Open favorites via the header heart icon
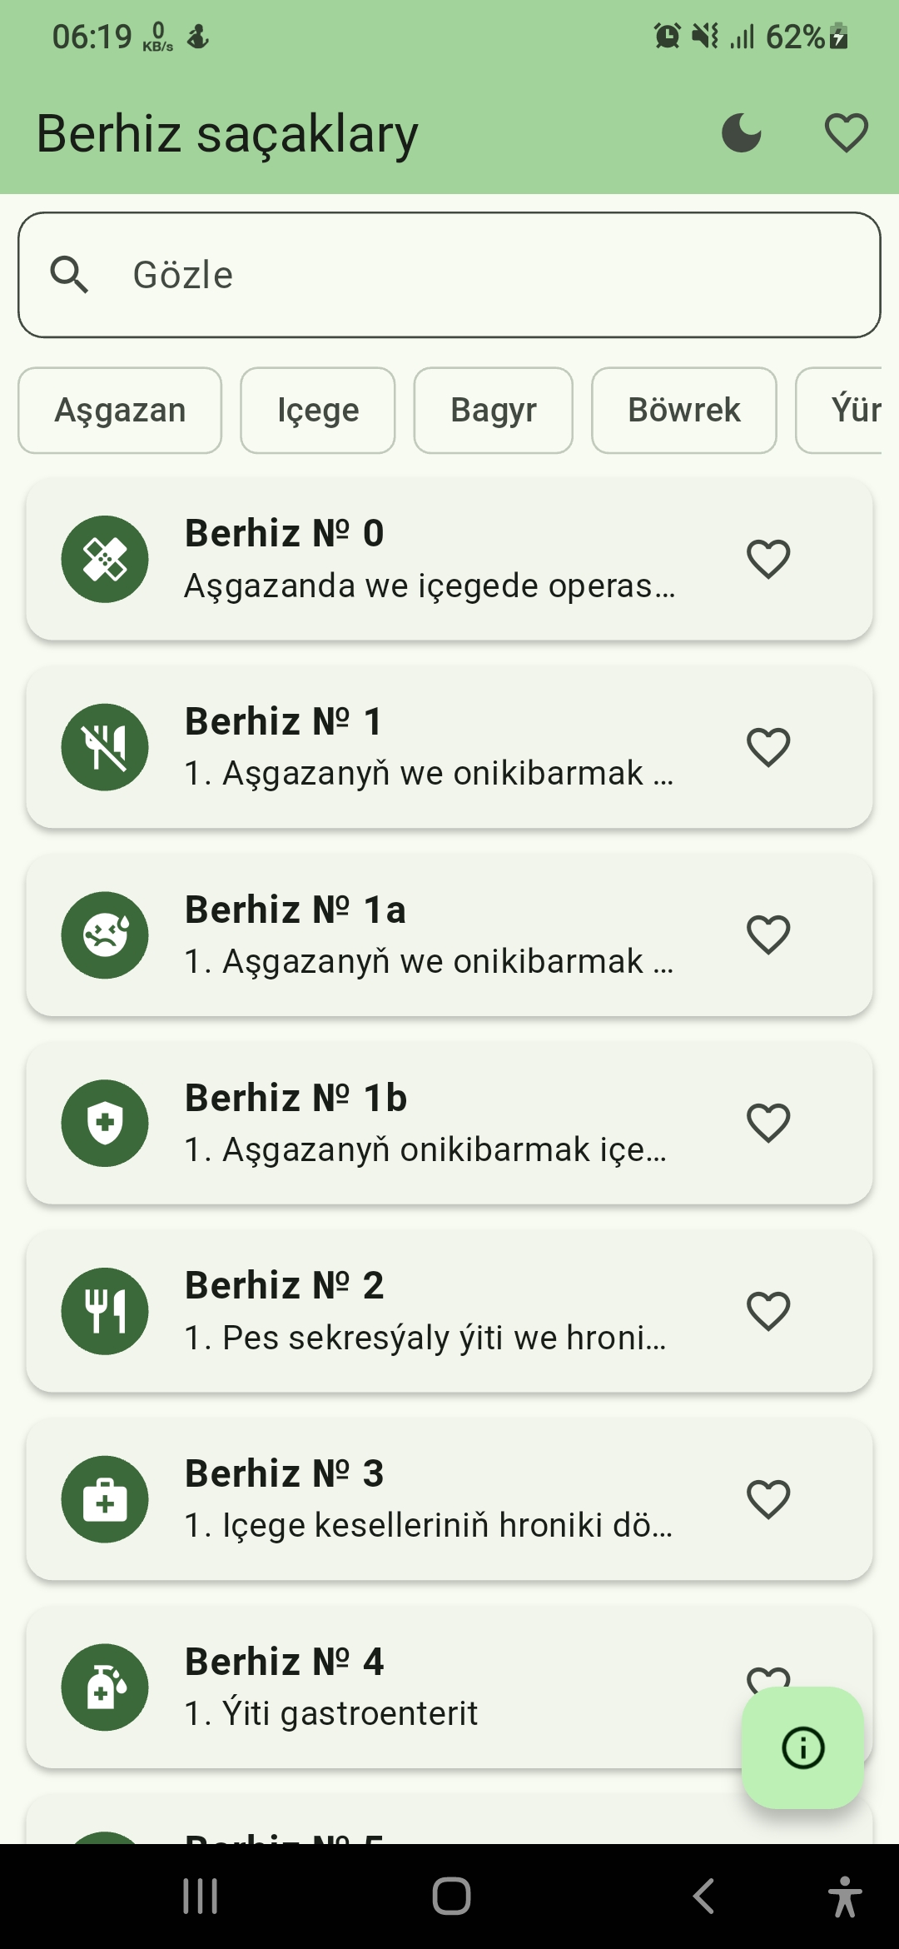 846,133
